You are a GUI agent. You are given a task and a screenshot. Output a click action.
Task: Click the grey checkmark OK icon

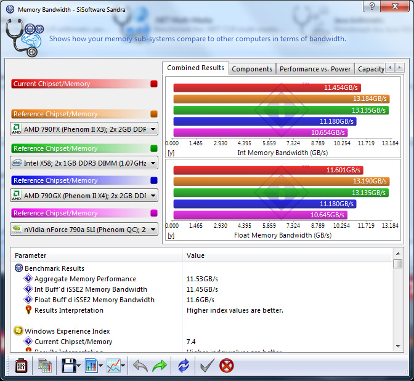click(x=207, y=366)
